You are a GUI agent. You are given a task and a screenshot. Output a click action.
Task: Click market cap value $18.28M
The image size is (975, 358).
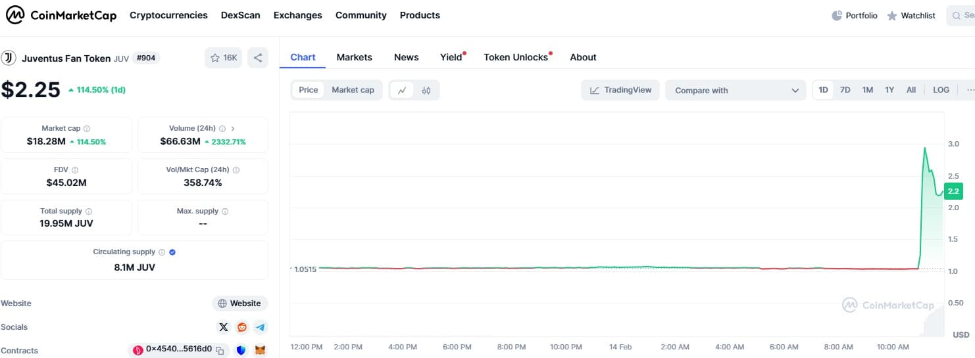[x=46, y=141]
